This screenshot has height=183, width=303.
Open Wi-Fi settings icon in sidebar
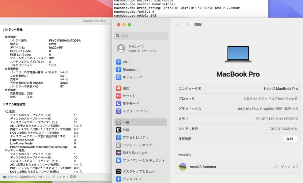pos(118,62)
